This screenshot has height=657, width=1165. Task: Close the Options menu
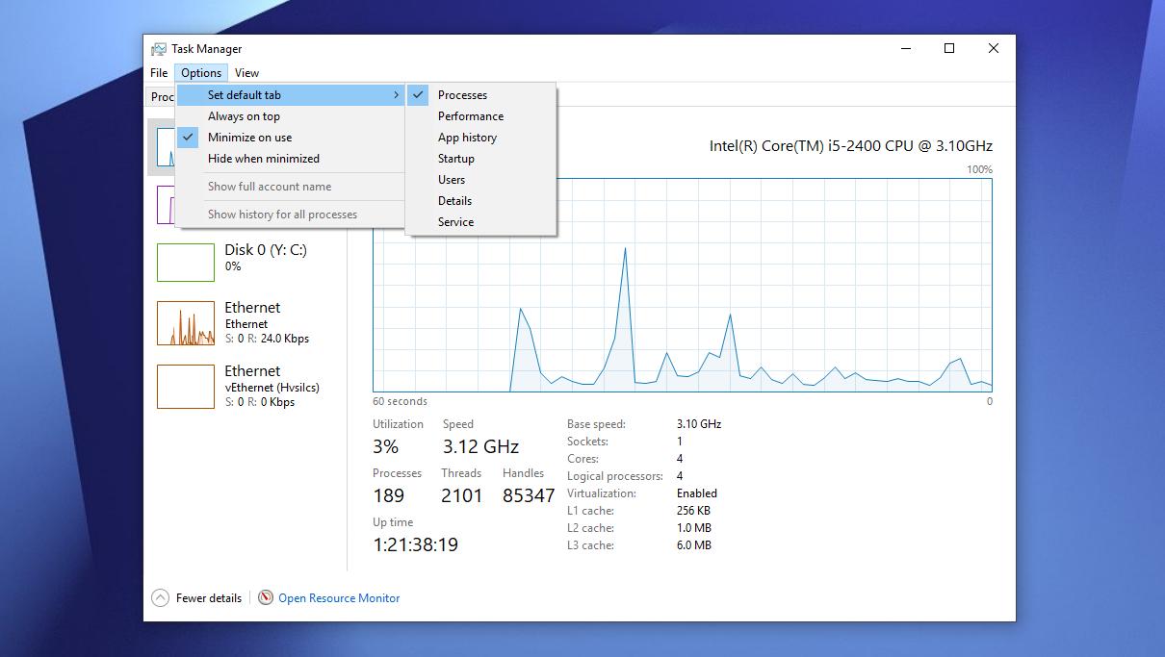click(201, 73)
